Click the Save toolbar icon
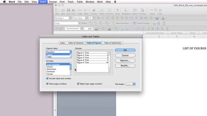 point(68,10)
